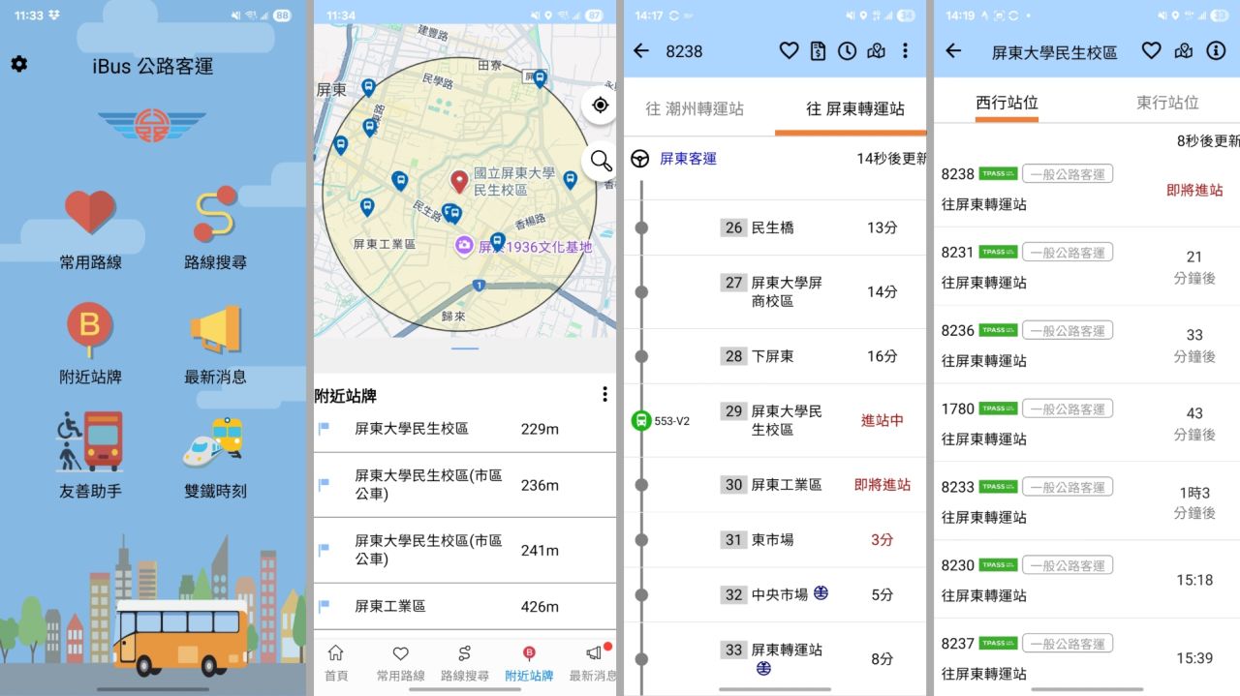The width and height of the screenshot is (1240, 696).
Task: Open 屏東客運 operator link
Action: pyautogui.click(x=688, y=158)
